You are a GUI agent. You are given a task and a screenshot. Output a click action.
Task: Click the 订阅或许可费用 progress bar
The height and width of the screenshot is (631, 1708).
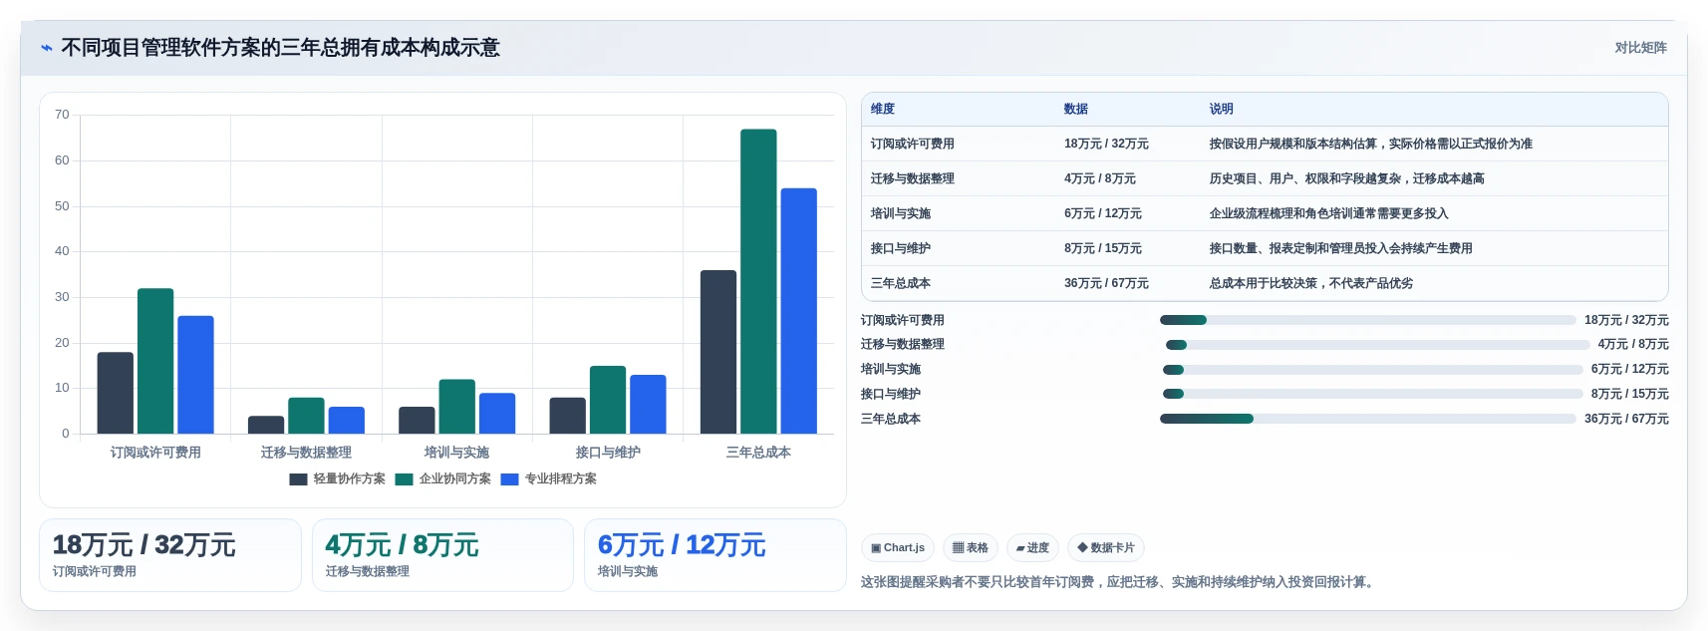tap(1367, 320)
